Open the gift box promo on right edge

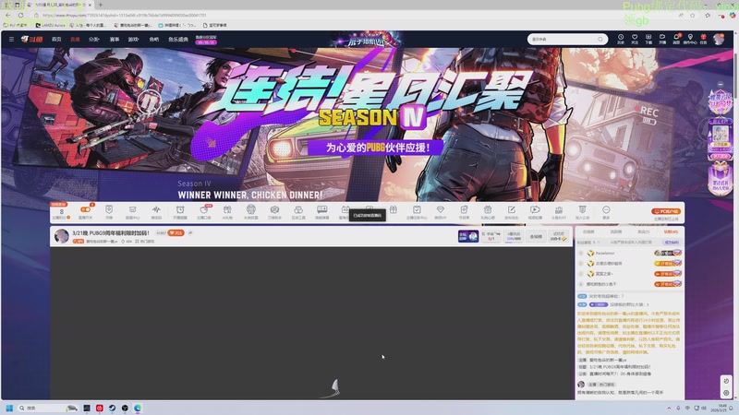[x=720, y=178]
